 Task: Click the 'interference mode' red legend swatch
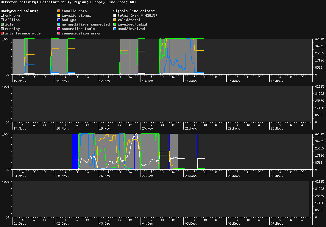[2, 33]
